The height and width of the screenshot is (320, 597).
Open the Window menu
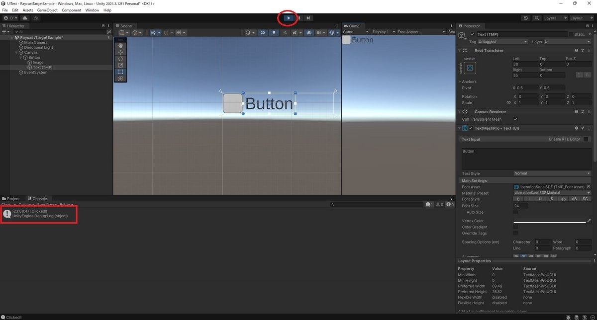tap(92, 10)
